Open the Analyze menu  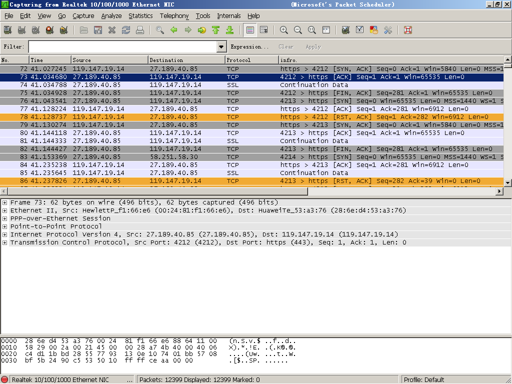(x=111, y=15)
